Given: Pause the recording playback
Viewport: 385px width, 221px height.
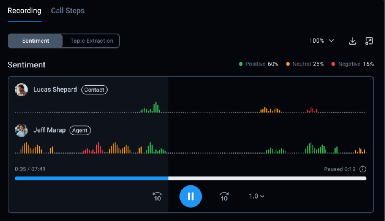Looking at the screenshot, I should (191, 196).
